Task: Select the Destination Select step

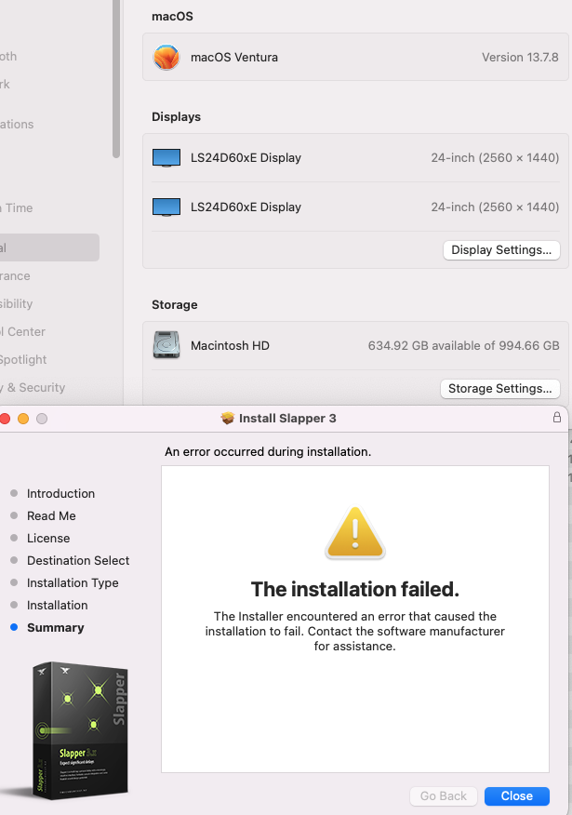Action: (x=78, y=561)
